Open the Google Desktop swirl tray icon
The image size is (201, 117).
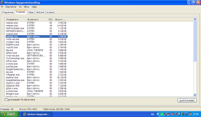[183, 114]
